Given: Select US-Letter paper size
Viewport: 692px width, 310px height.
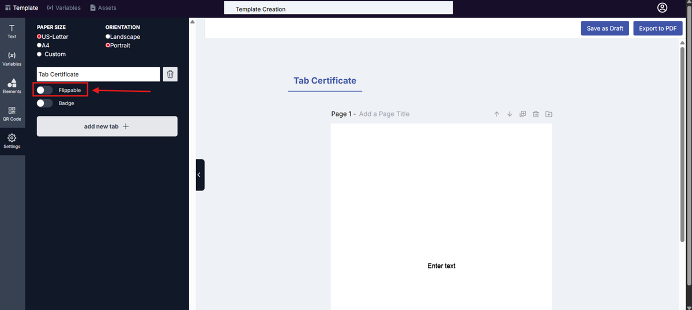Looking at the screenshot, I should pyautogui.click(x=39, y=37).
